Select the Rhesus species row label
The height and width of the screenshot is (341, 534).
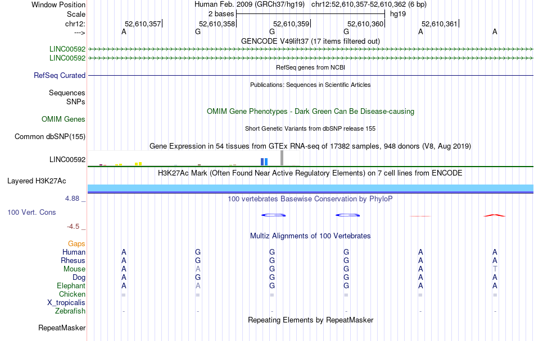[73, 260]
